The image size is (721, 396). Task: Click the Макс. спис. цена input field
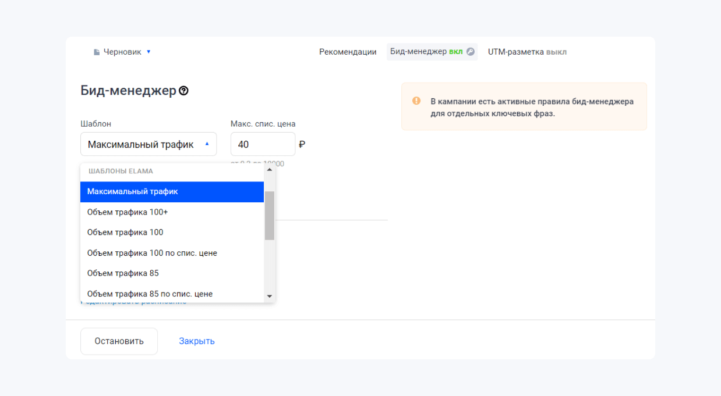click(x=262, y=144)
